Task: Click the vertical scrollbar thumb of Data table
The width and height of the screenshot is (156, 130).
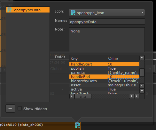Action: tap(142, 73)
